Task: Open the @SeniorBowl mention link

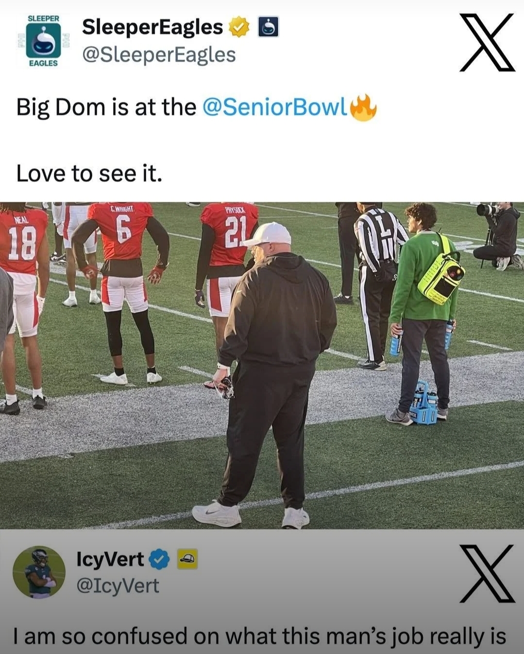Action: (x=274, y=107)
